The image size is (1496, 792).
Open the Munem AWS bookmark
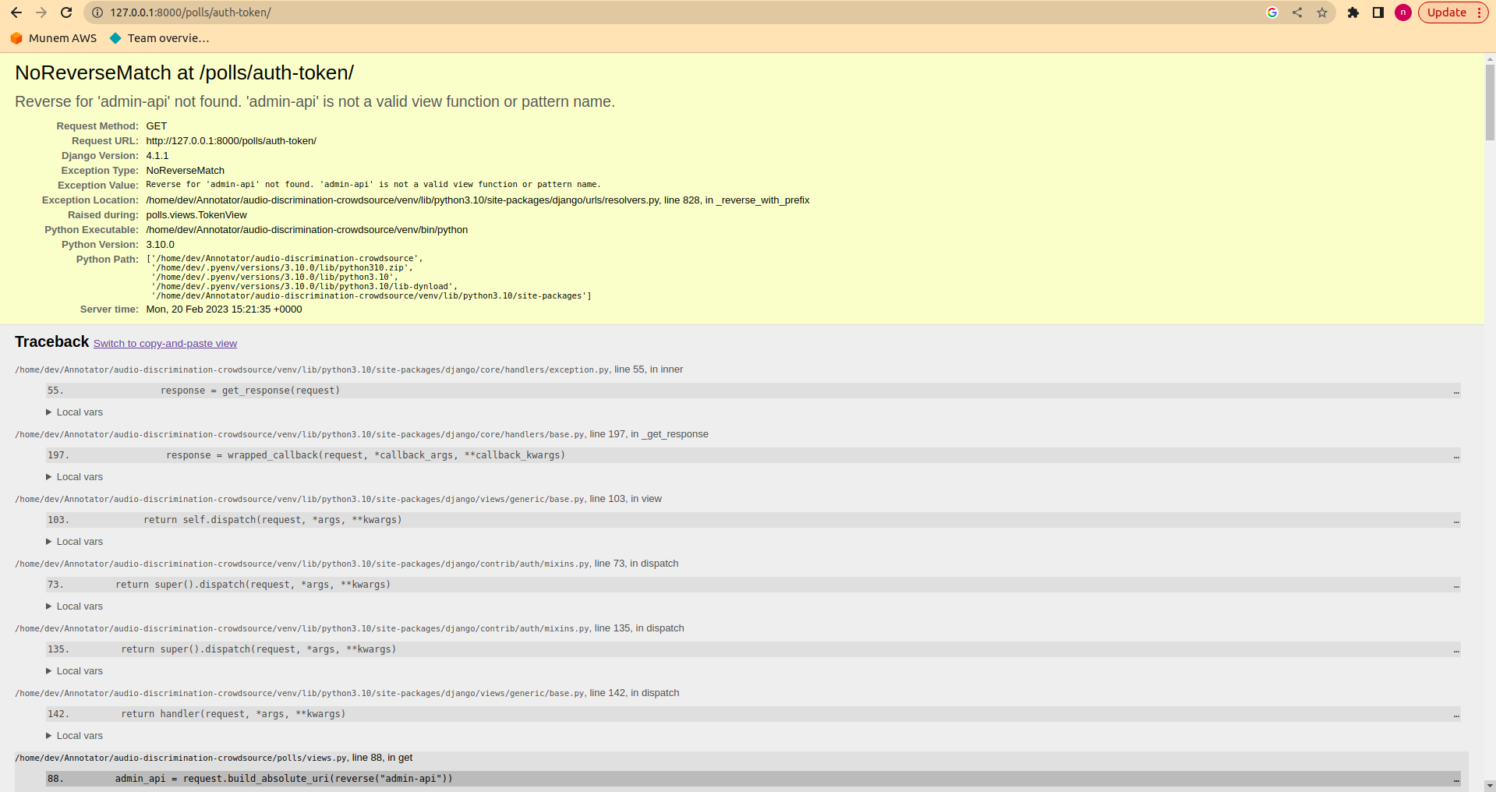pos(54,38)
